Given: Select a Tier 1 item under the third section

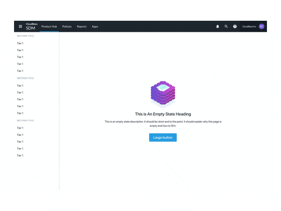Looking at the screenshot, I should tap(20, 128).
